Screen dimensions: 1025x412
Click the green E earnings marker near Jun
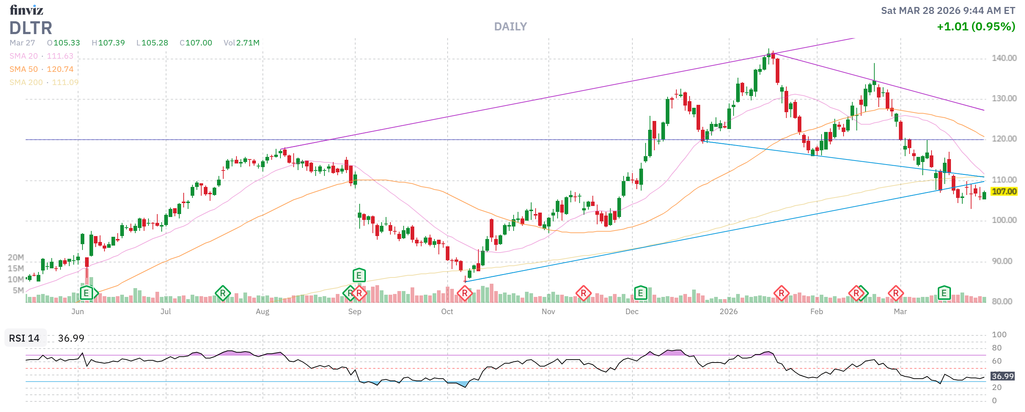tap(86, 294)
